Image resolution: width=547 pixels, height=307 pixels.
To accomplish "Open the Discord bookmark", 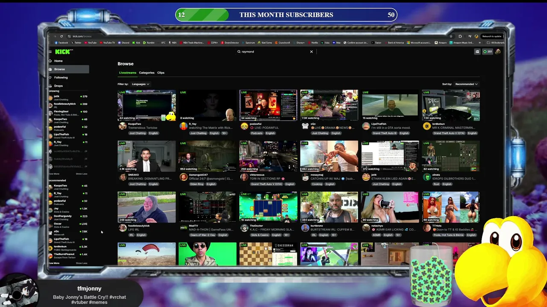I will pyautogui.click(x=124, y=43).
